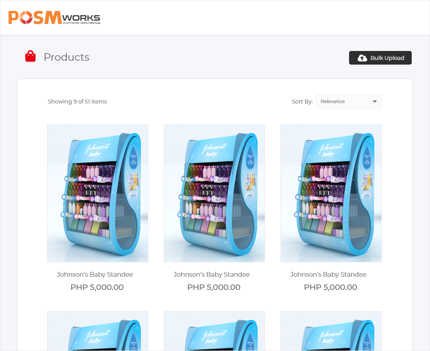The width and height of the screenshot is (430, 351).
Task: Click right product title Johnson's Baby Standee
Action: [x=328, y=274]
